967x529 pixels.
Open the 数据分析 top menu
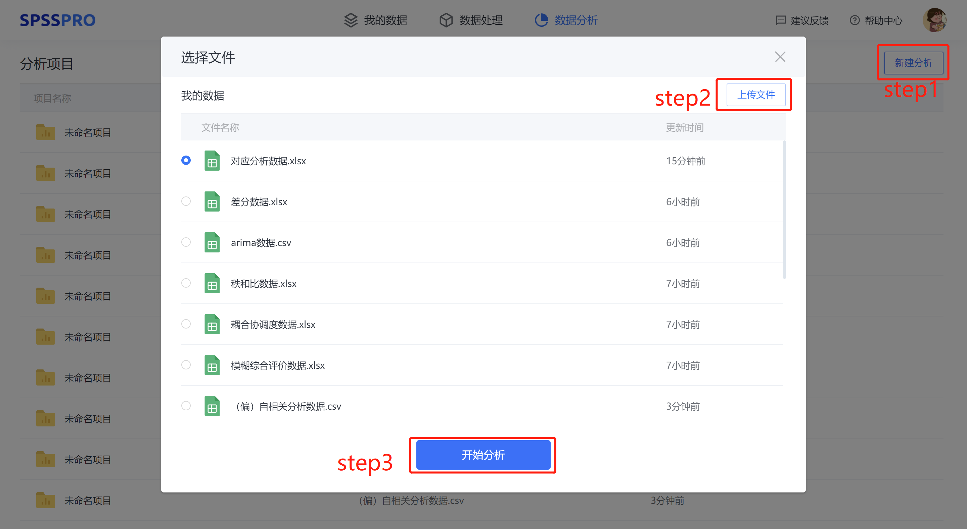coord(566,20)
